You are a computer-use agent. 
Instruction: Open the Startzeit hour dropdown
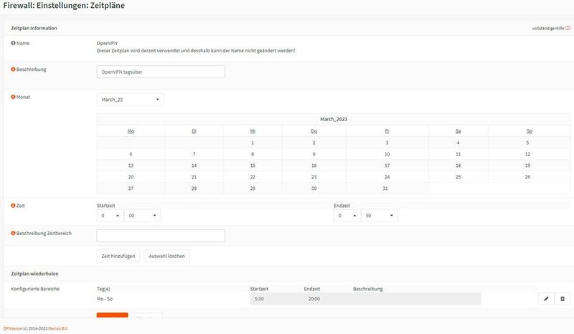coord(110,216)
